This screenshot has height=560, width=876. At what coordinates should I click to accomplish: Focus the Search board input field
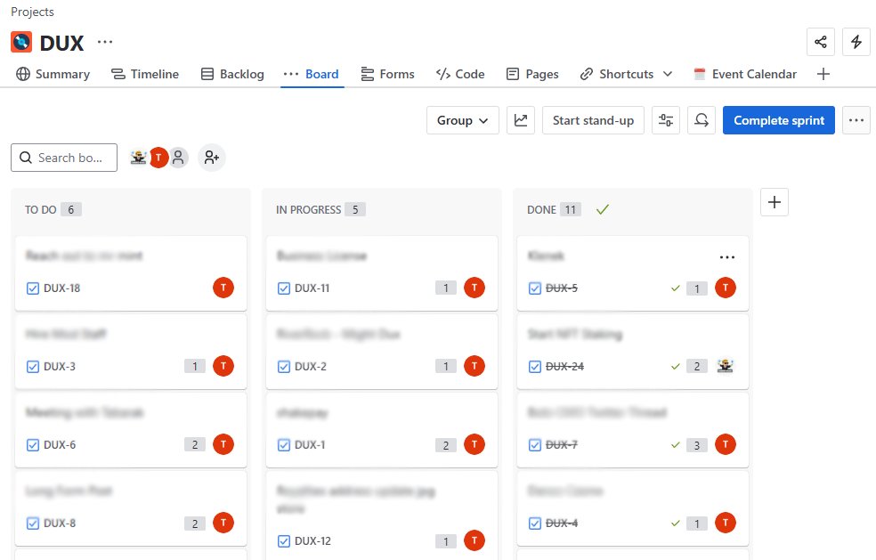tap(64, 158)
